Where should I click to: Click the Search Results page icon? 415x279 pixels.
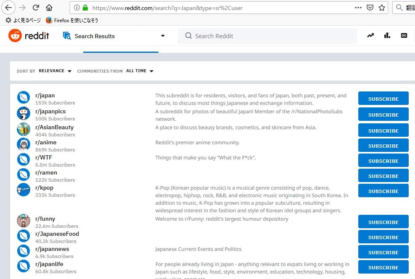[x=67, y=36]
